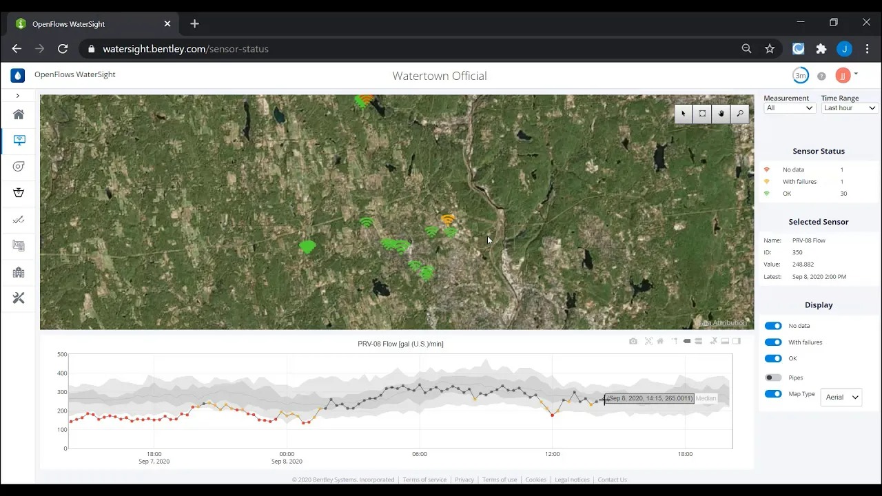Image resolution: width=882 pixels, height=496 pixels.
Task: Open the browser extensions puzzle icon
Action: 821,49
